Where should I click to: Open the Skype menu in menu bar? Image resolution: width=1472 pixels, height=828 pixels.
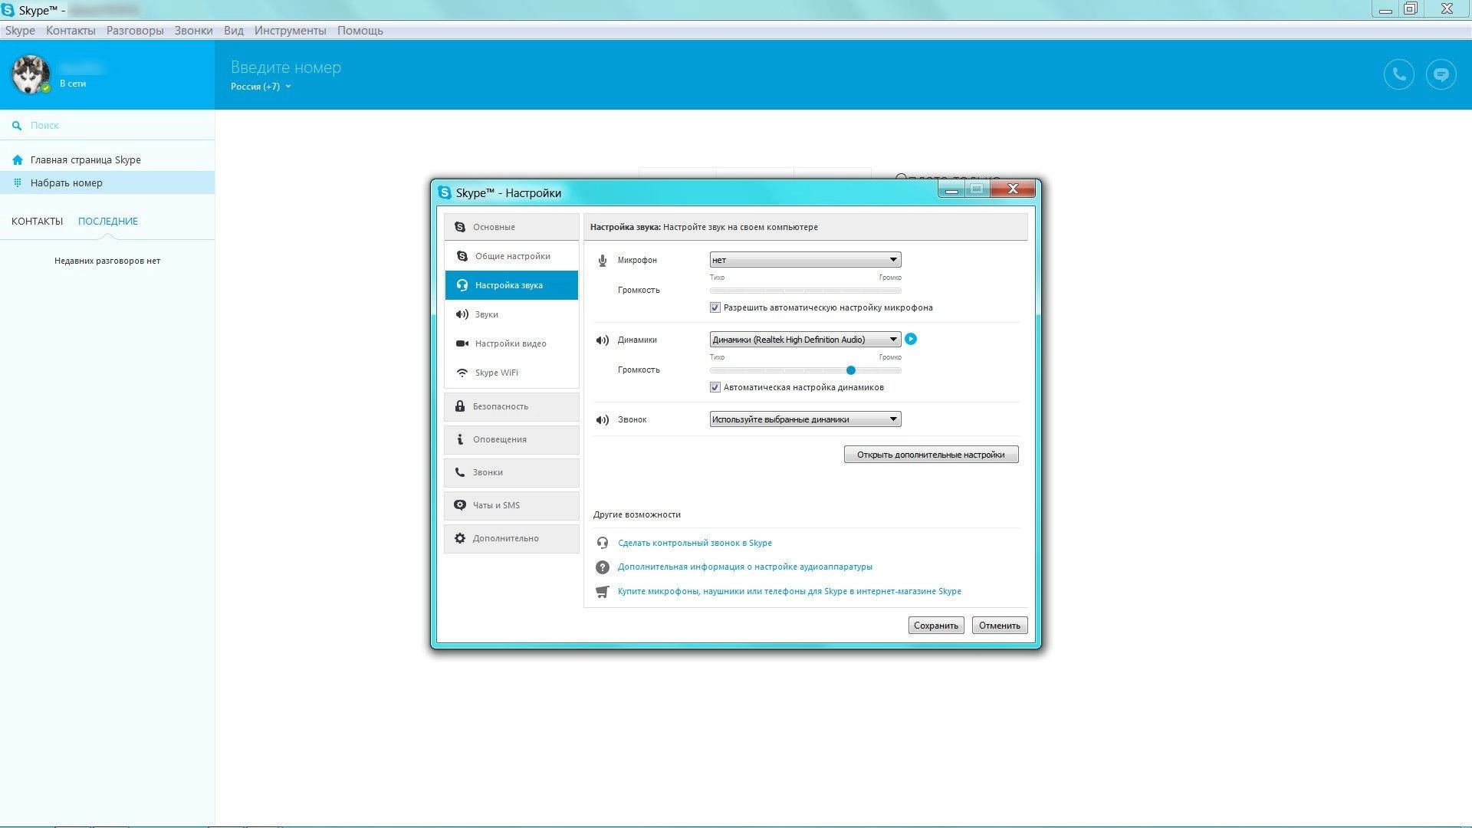(20, 31)
